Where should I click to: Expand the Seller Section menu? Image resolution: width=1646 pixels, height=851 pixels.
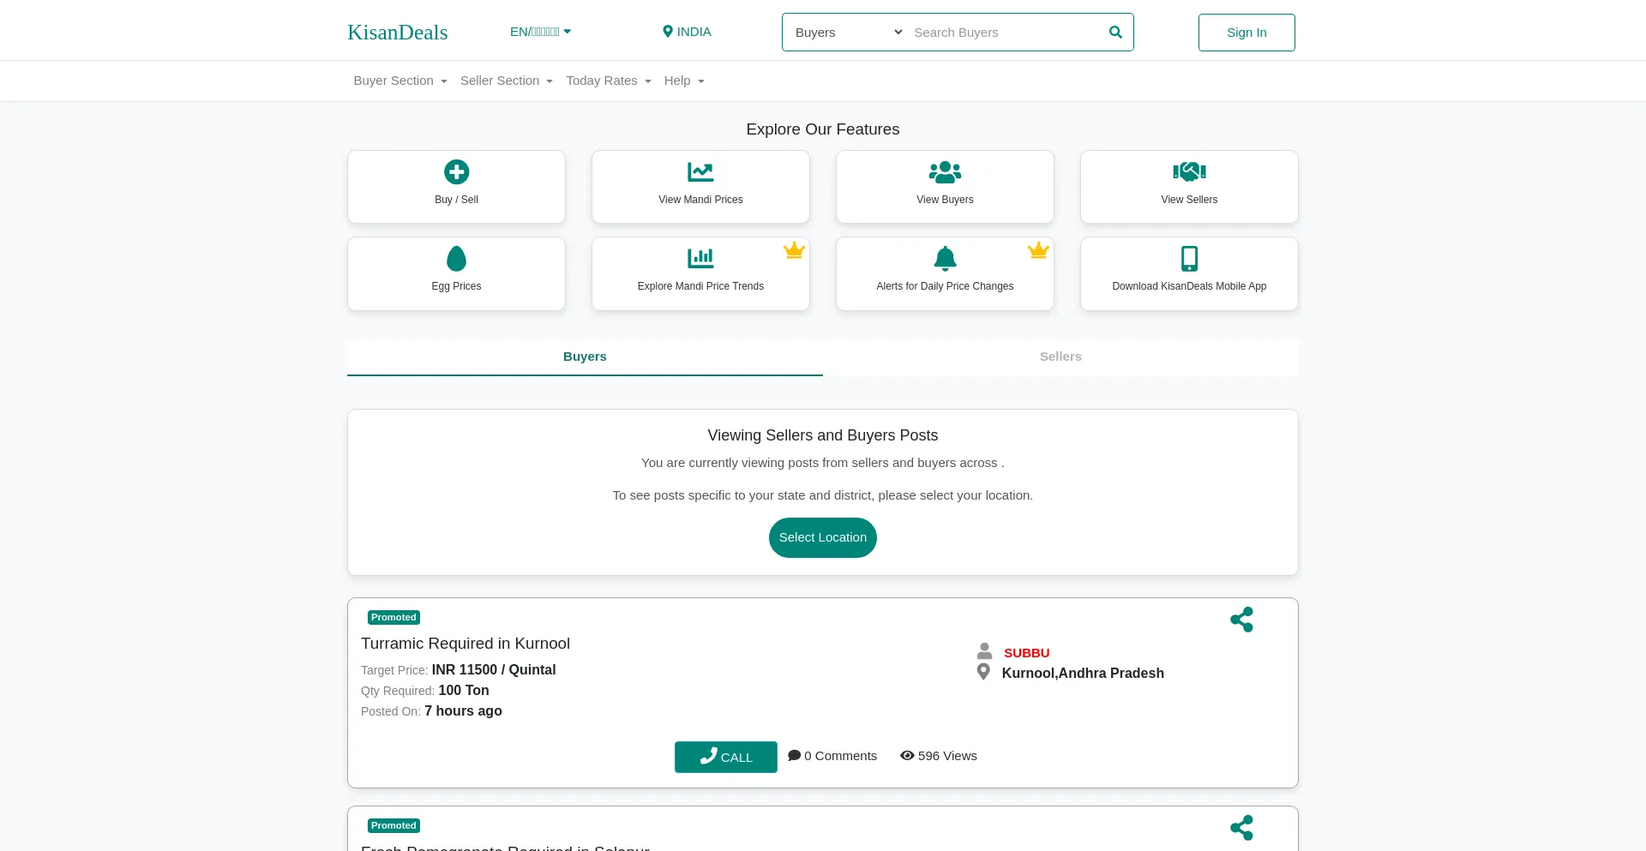pos(507,81)
